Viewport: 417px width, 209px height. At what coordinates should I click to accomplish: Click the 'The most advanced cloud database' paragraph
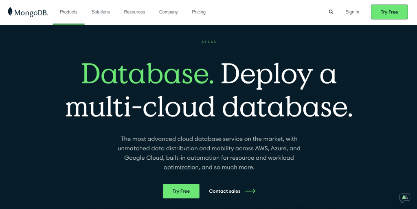click(x=209, y=153)
